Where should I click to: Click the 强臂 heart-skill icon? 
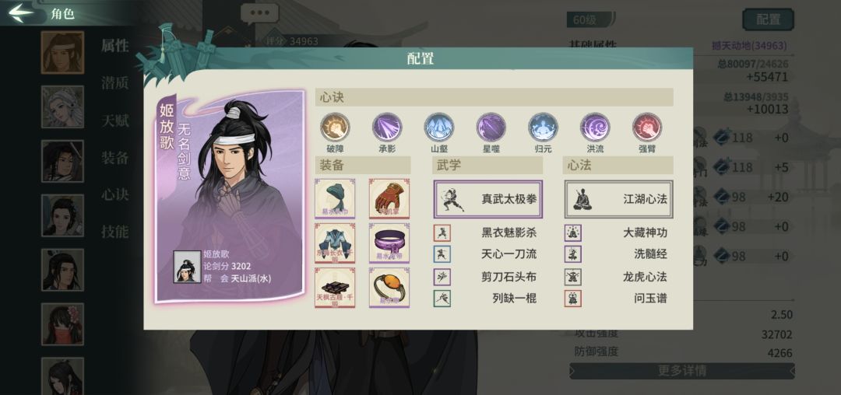647,127
